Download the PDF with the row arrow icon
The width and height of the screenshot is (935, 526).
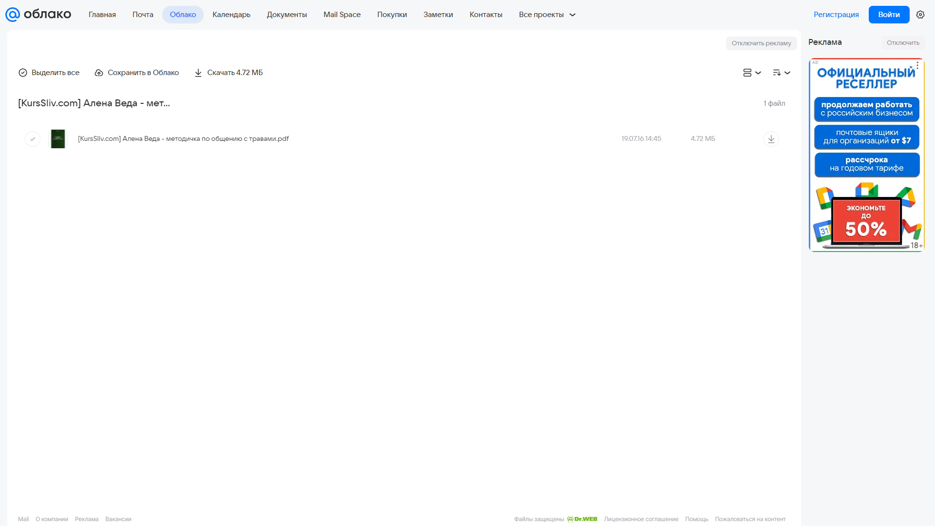tap(771, 139)
